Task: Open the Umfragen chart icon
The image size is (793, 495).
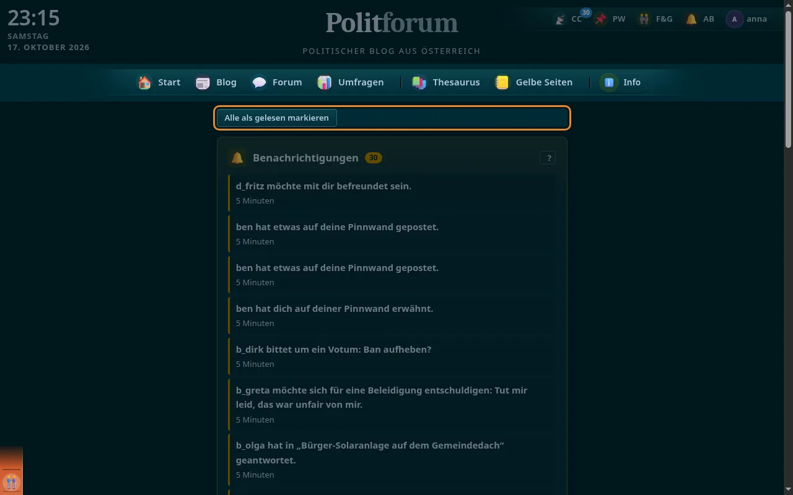Action: tap(325, 82)
